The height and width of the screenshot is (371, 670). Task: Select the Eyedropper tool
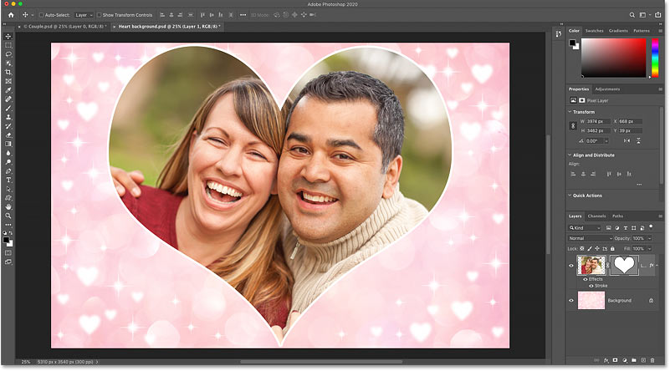point(8,90)
